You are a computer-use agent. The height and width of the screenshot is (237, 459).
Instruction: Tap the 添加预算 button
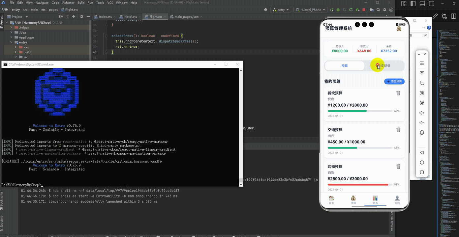click(394, 81)
